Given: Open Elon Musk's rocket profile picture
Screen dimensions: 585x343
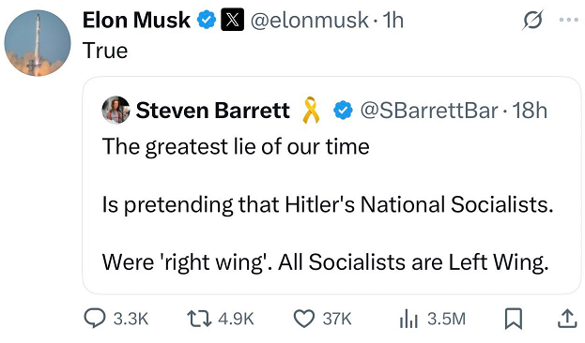Looking at the screenshot, I should tap(38, 43).
